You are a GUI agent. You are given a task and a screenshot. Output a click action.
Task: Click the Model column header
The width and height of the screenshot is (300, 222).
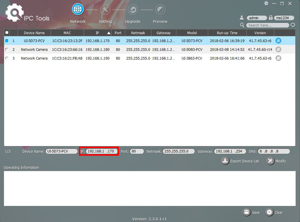(192, 33)
